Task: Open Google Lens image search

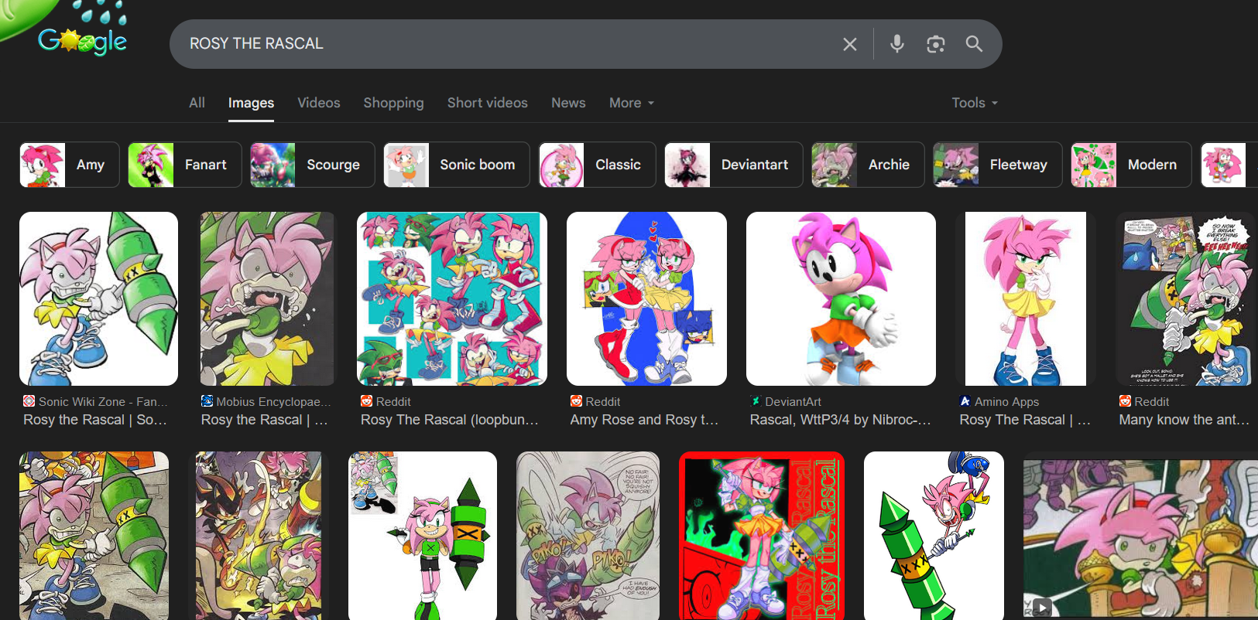Action: point(936,44)
